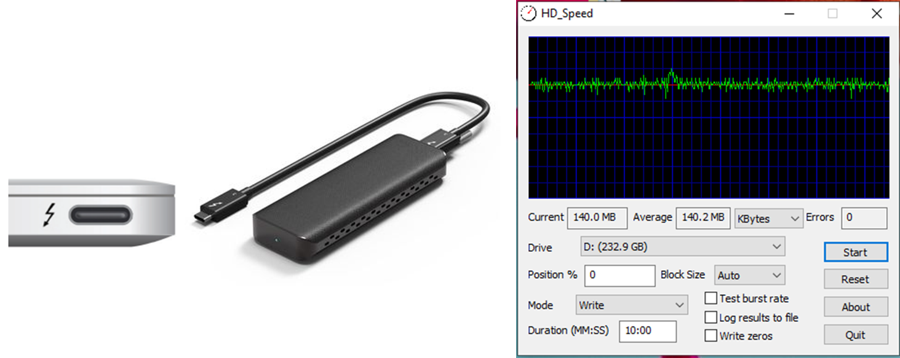
Task: Click the Position % input field
Action: (x=620, y=275)
